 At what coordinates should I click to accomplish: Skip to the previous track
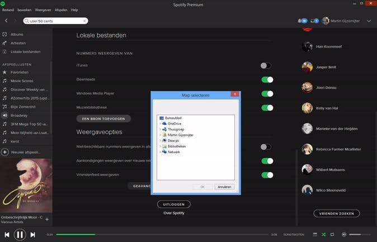click(7, 235)
